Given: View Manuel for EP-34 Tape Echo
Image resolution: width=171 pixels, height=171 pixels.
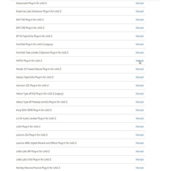Looking at the screenshot, I should [140, 36].
